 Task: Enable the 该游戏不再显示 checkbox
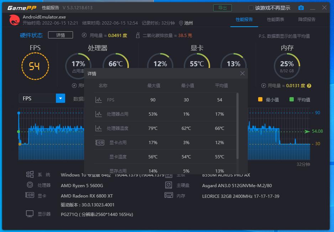coord(251,7)
